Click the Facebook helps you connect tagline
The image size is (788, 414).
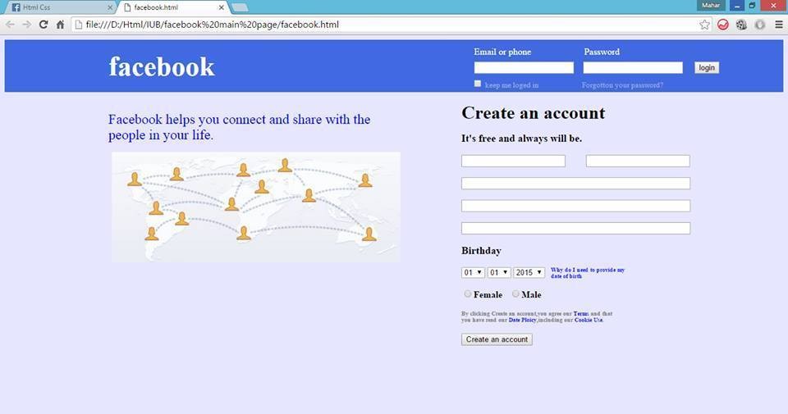click(239, 127)
